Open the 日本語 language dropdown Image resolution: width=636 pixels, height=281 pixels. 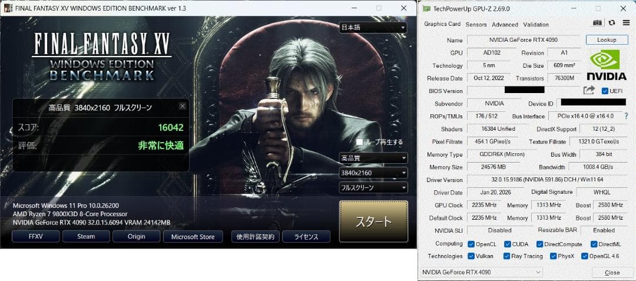pos(373,28)
